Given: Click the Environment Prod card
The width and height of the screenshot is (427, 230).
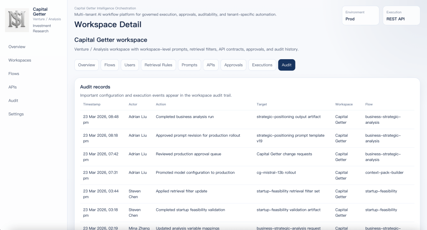Looking at the screenshot, I should (x=360, y=16).
